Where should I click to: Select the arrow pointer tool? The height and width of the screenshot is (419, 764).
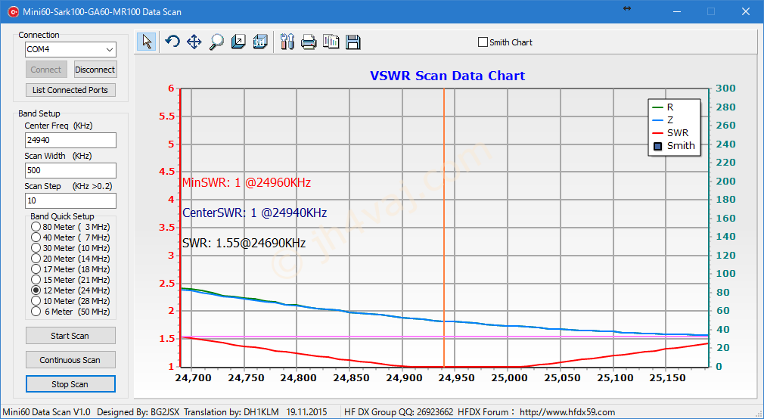(x=146, y=42)
